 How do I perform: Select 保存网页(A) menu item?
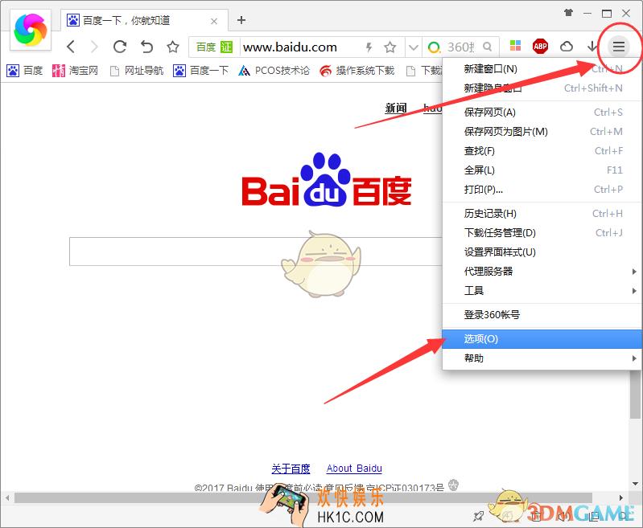click(542, 113)
